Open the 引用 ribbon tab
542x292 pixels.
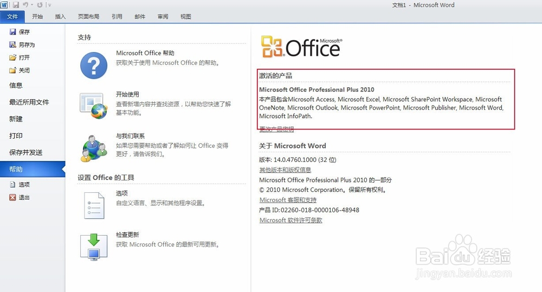[117, 17]
